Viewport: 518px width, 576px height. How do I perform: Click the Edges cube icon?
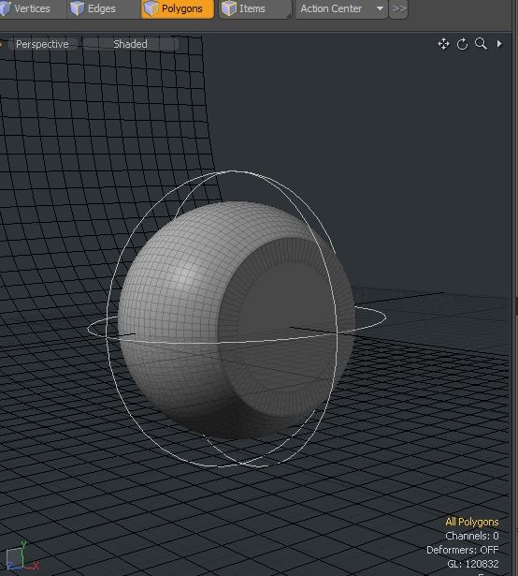77,8
